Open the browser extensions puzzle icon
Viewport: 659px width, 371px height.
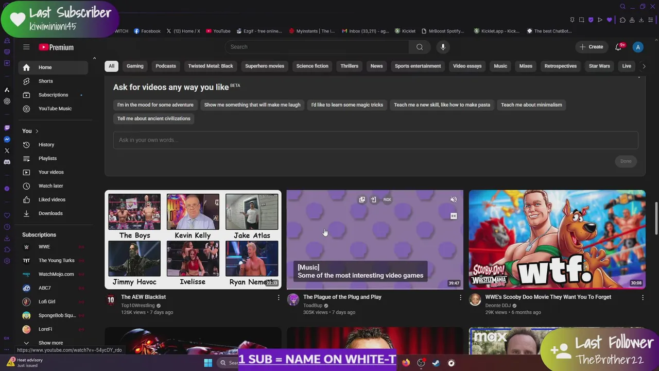tap(622, 20)
